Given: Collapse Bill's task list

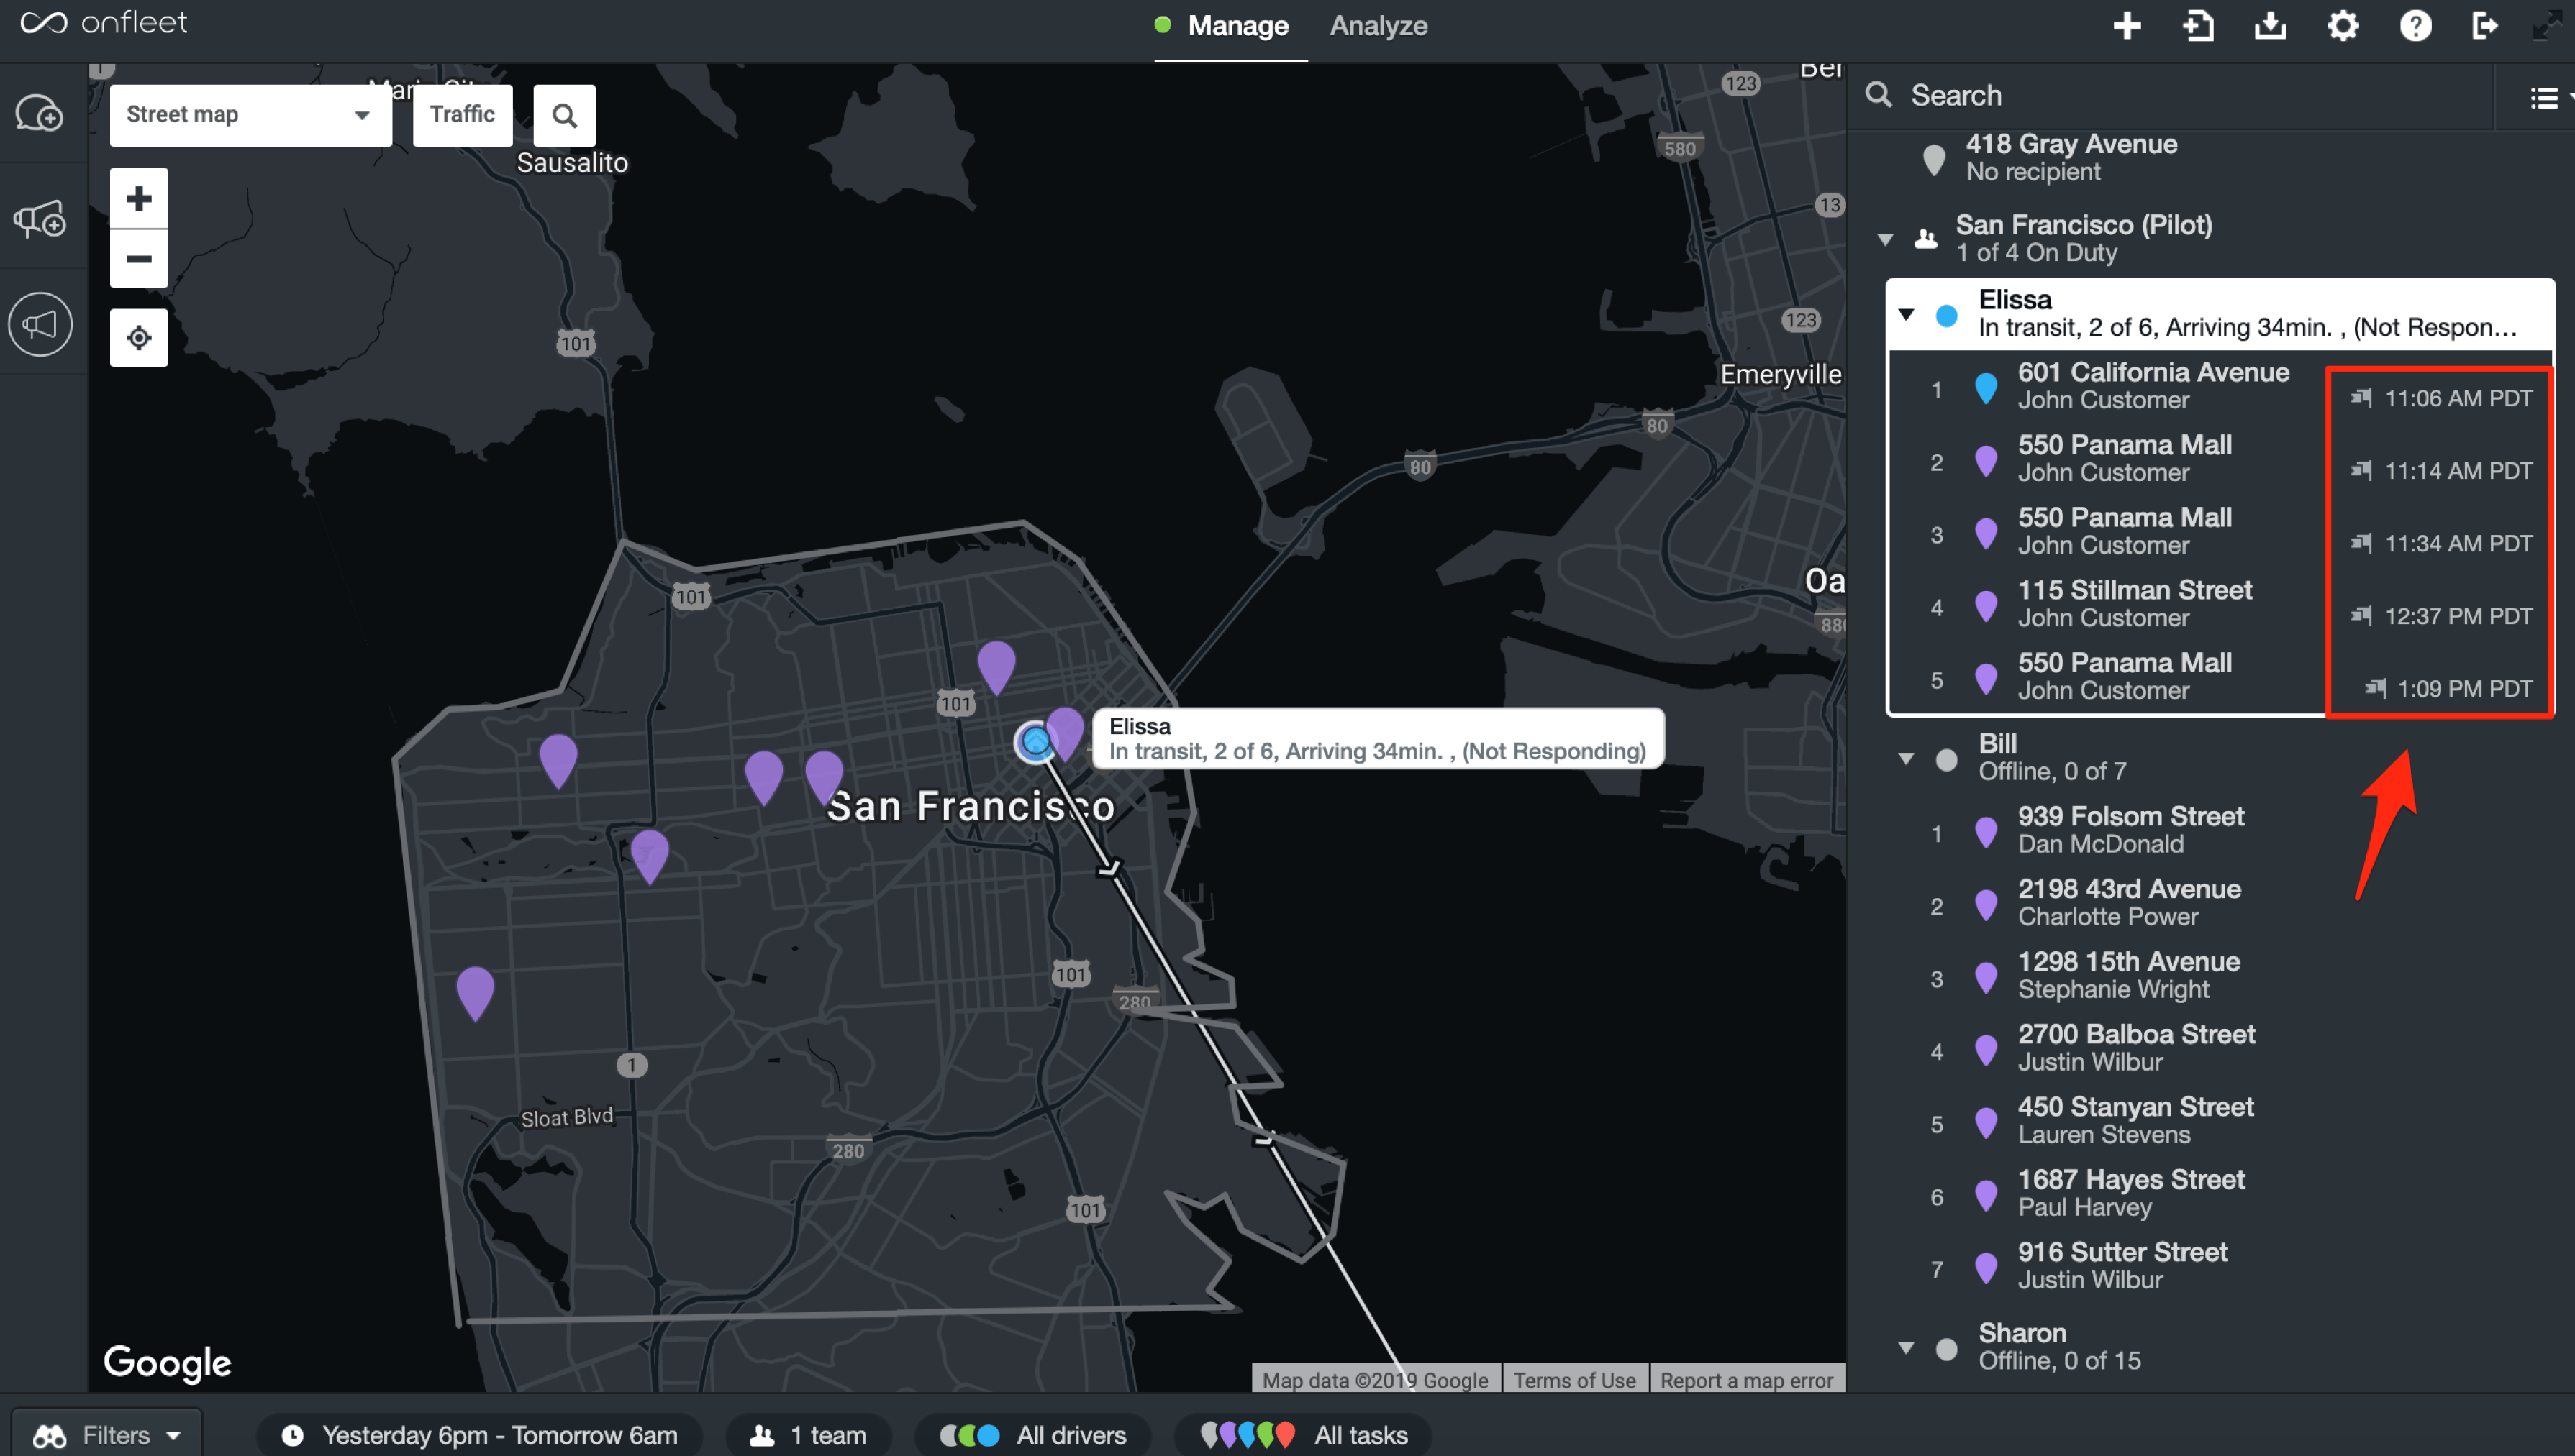Looking at the screenshot, I should click(x=1907, y=758).
